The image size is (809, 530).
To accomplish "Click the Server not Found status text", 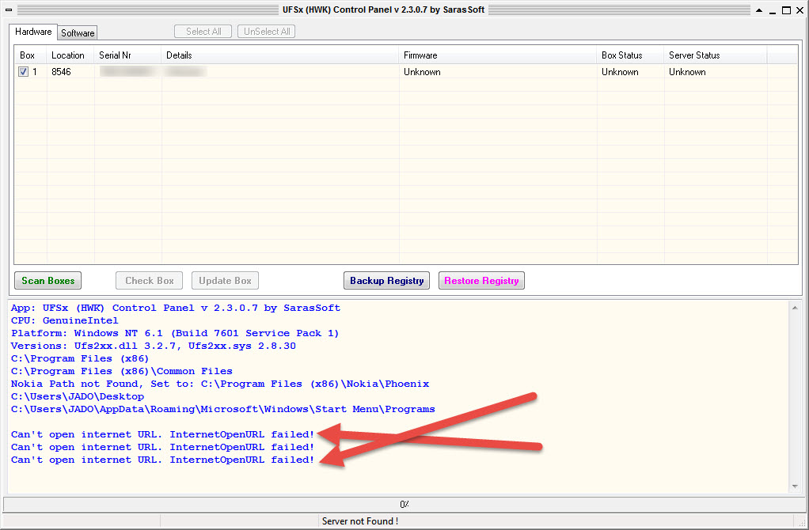I will [x=360, y=521].
